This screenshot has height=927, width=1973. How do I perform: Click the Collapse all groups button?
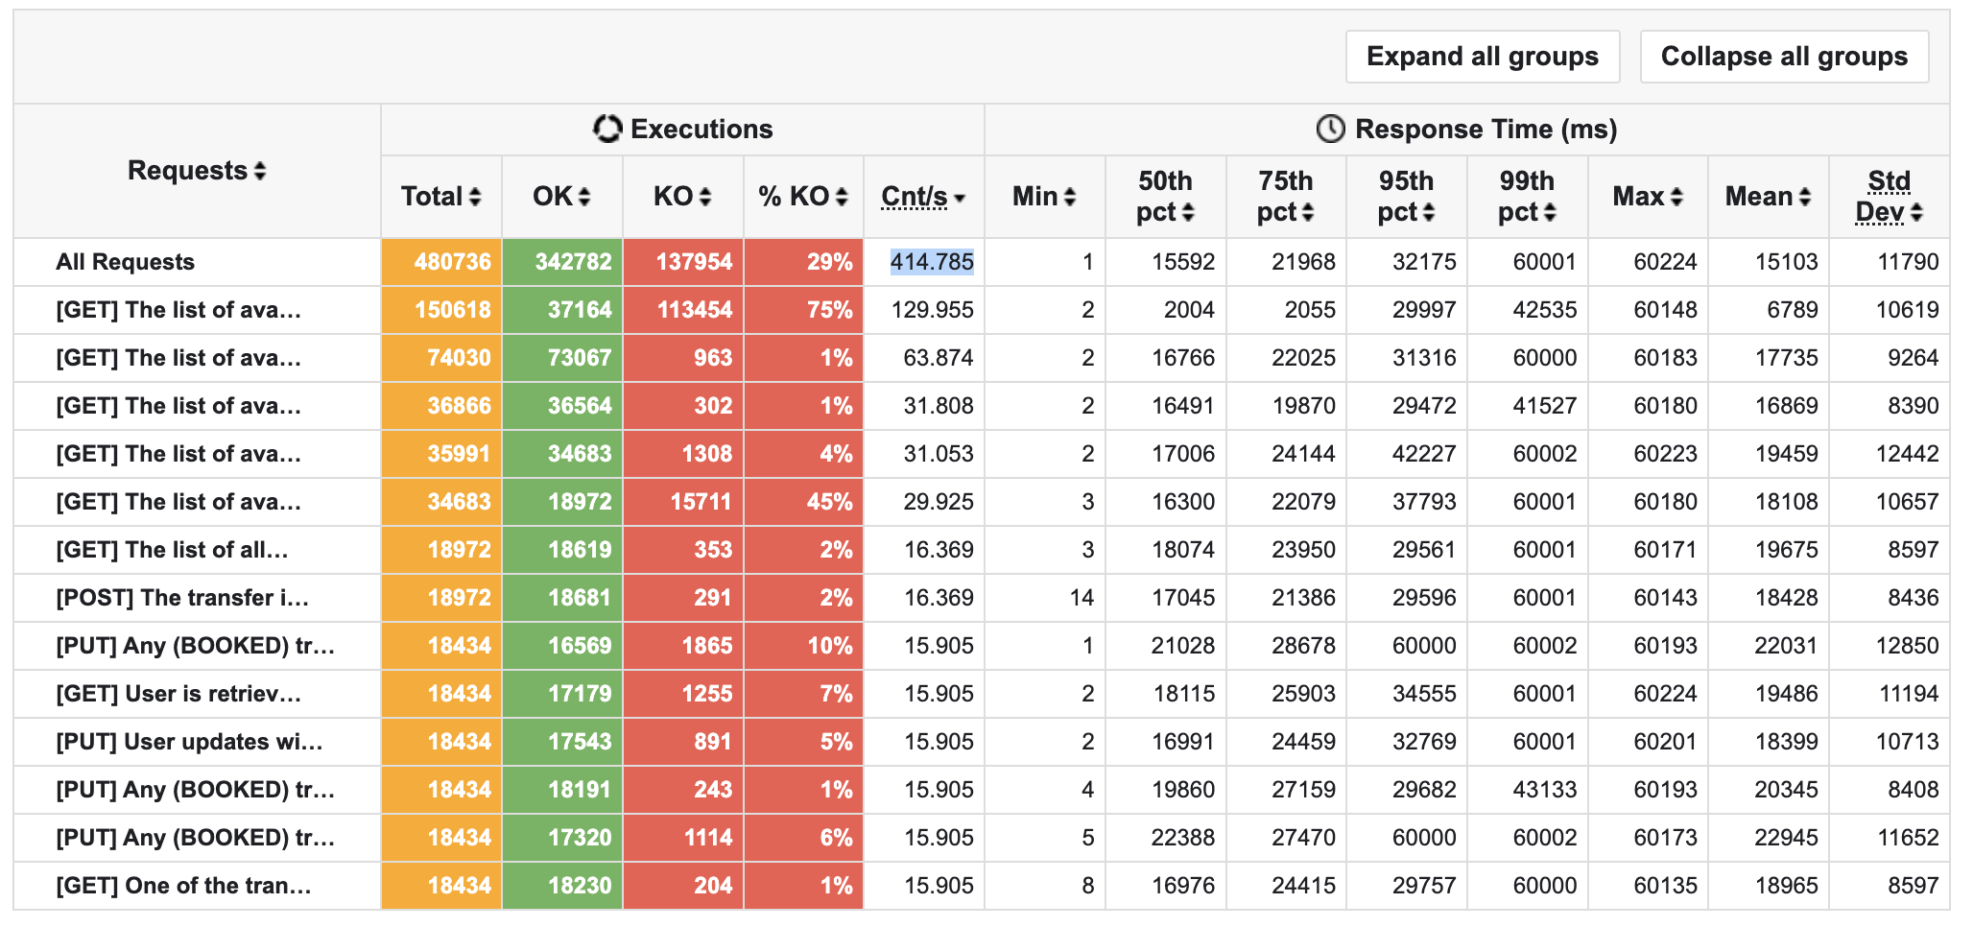[x=1784, y=57]
